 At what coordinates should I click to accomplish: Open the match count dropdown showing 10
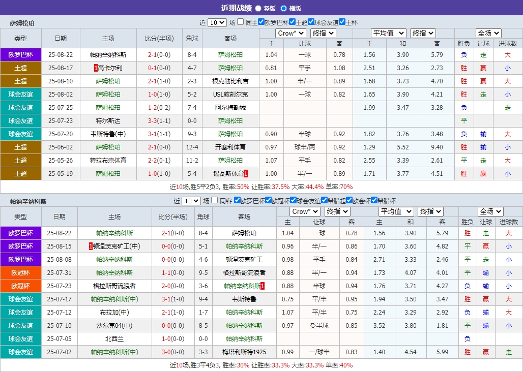pyautogui.click(x=216, y=22)
